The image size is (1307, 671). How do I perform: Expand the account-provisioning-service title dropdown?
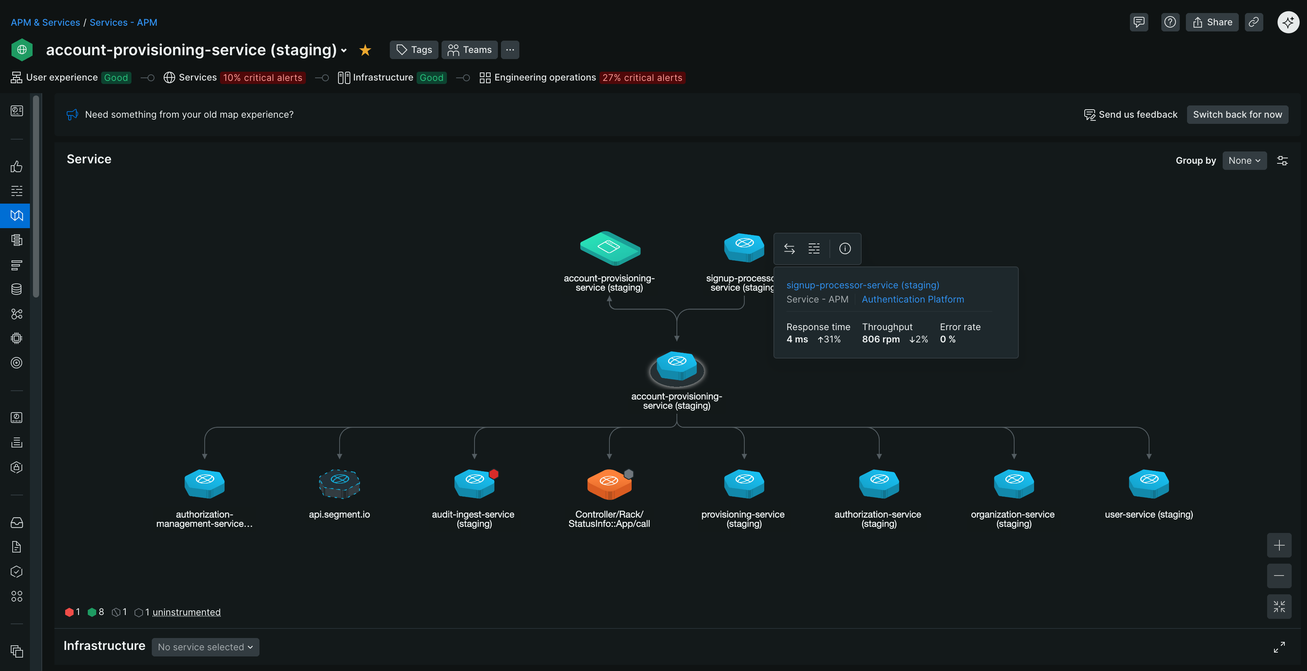pos(344,50)
